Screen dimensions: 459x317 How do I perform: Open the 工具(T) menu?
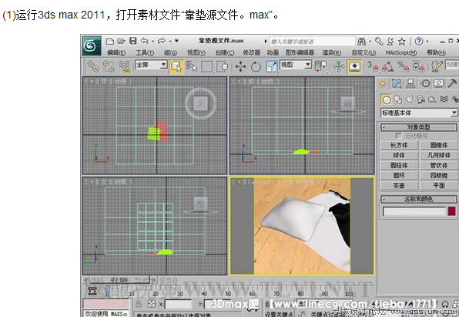click(x=145, y=52)
